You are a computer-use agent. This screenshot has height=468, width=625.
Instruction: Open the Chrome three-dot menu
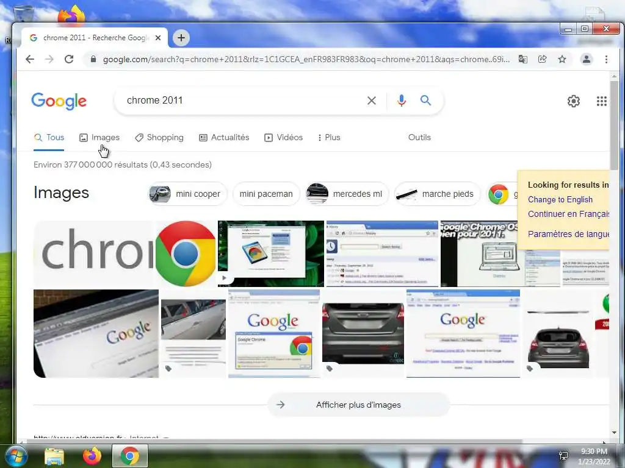[x=606, y=59]
